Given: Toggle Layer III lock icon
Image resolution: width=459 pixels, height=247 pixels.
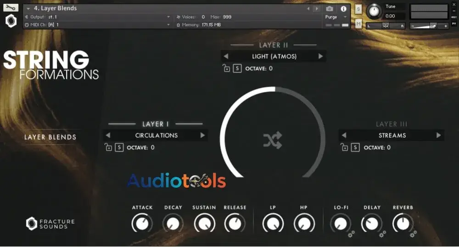Looking at the screenshot, I should [344, 147].
